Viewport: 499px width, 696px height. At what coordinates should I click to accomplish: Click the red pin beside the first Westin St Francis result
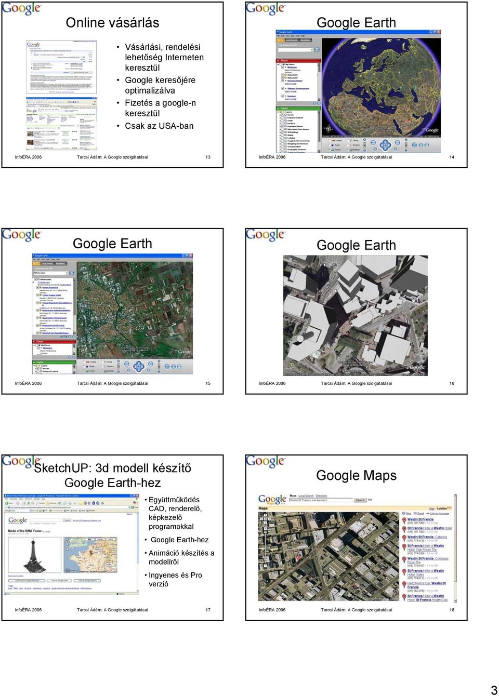coord(404,520)
